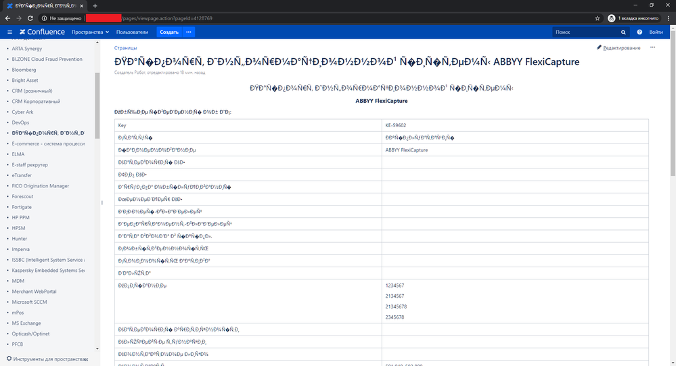Reload the page with refresh icon
676x366 pixels.
[30, 18]
